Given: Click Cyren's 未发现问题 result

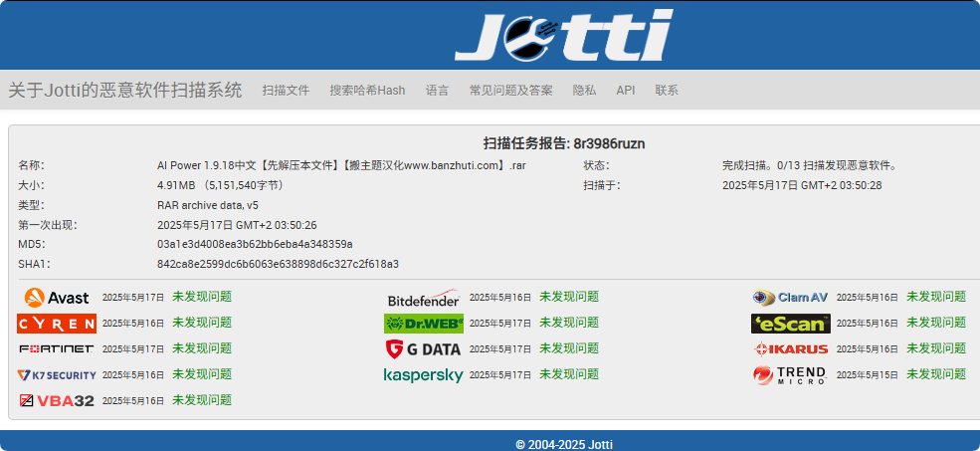Looking at the screenshot, I should click(x=202, y=323).
